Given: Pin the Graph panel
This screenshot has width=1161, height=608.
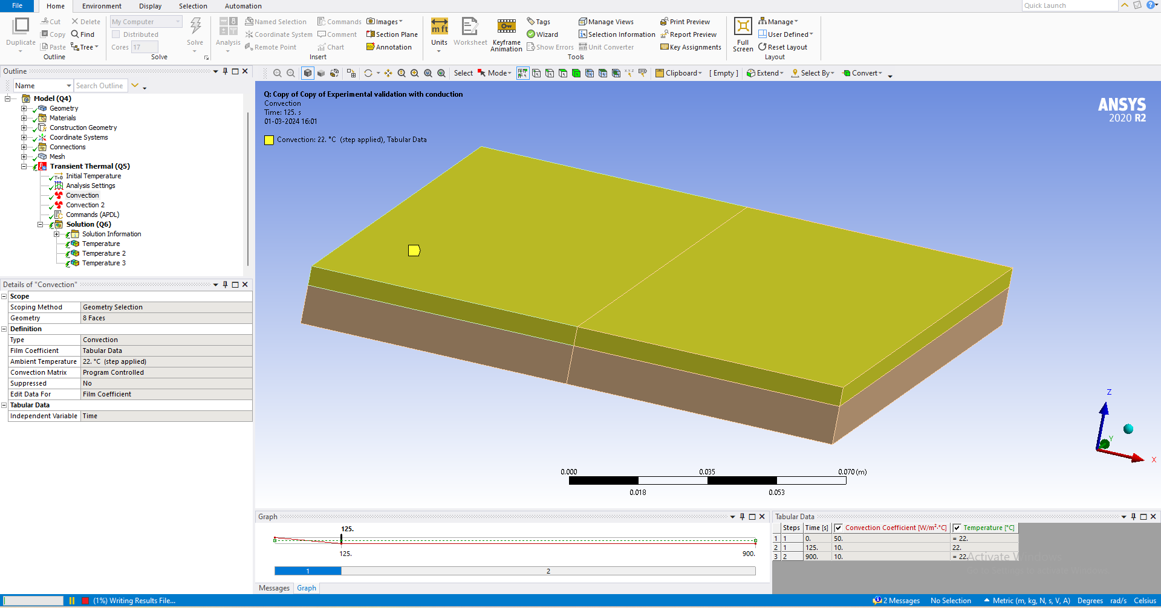Looking at the screenshot, I should tap(742, 517).
